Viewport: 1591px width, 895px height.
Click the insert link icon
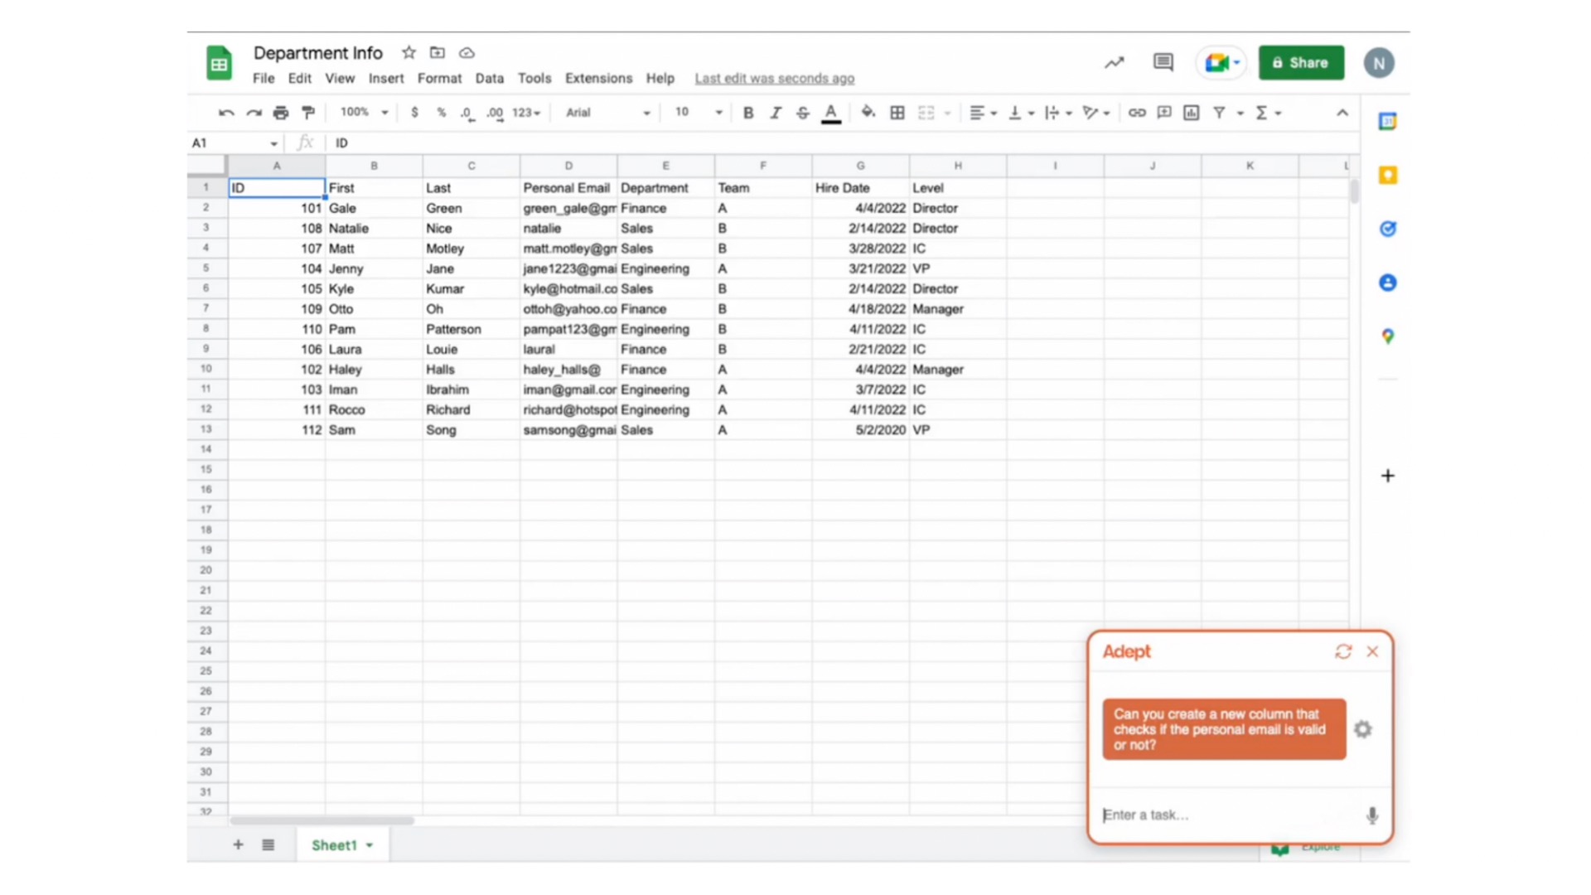pos(1137,113)
